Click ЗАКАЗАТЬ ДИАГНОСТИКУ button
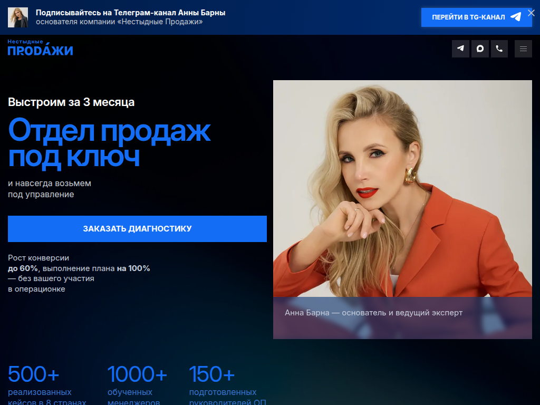This screenshot has width=540, height=405. 138,229
